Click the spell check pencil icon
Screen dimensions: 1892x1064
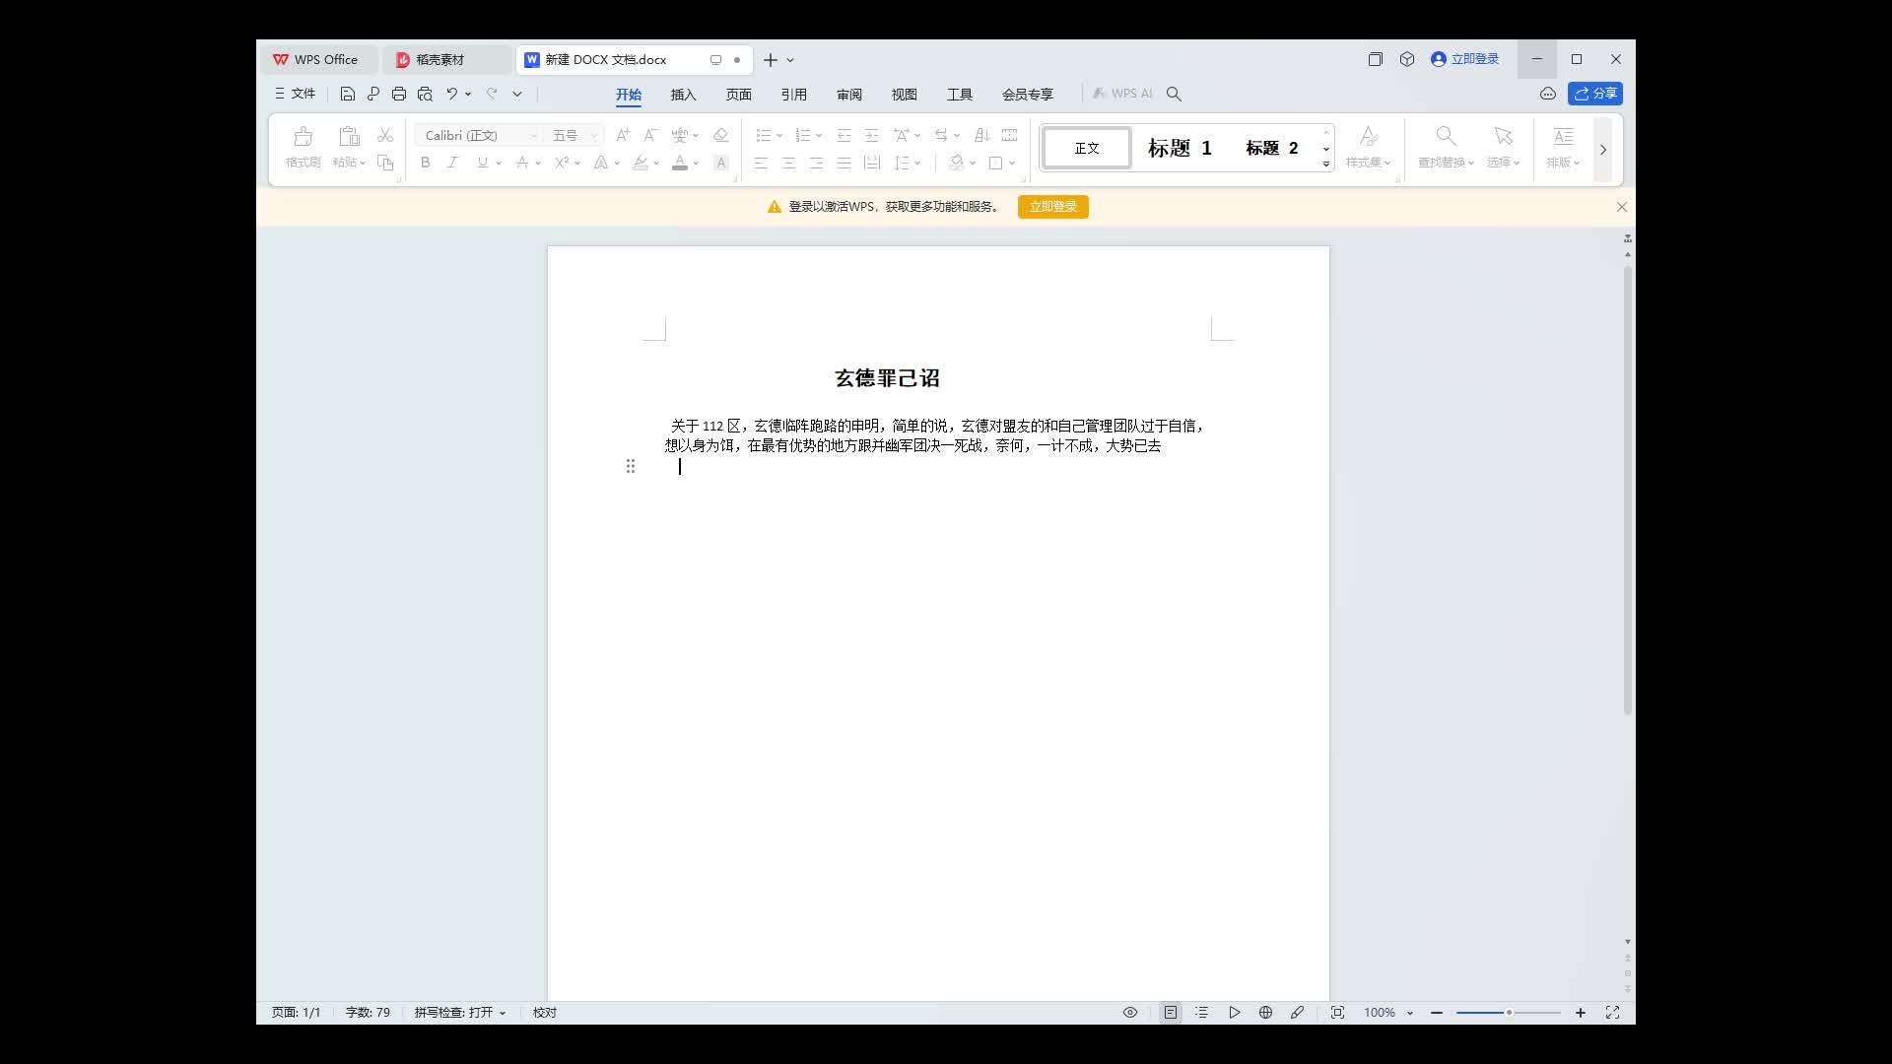point(1297,1012)
